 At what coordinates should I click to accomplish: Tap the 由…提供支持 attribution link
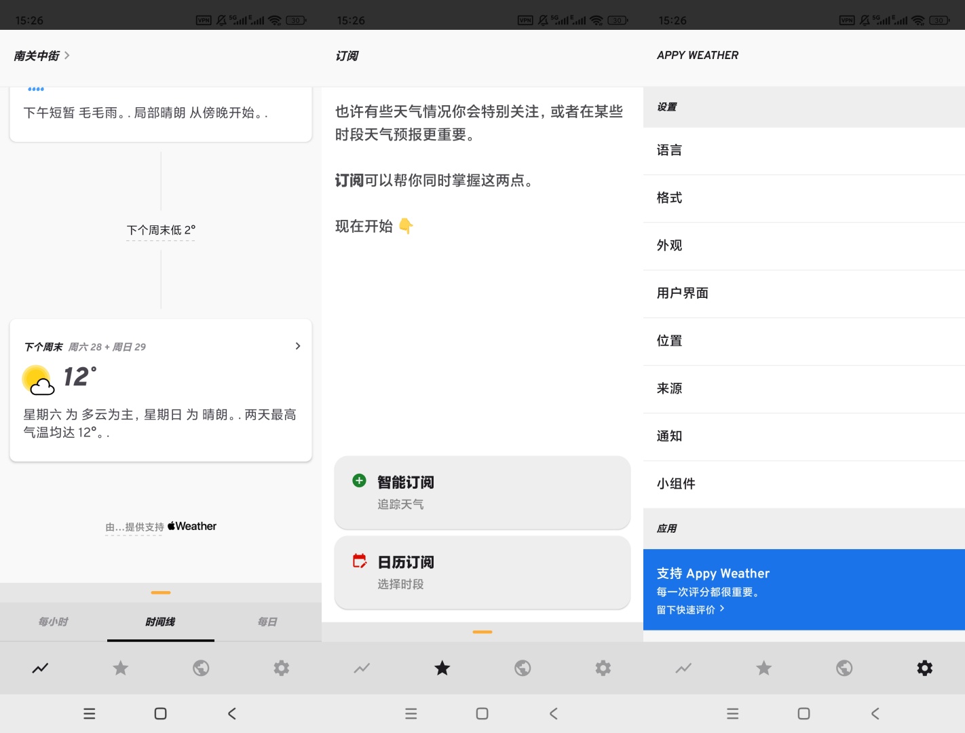pyautogui.click(x=134, y=527)
